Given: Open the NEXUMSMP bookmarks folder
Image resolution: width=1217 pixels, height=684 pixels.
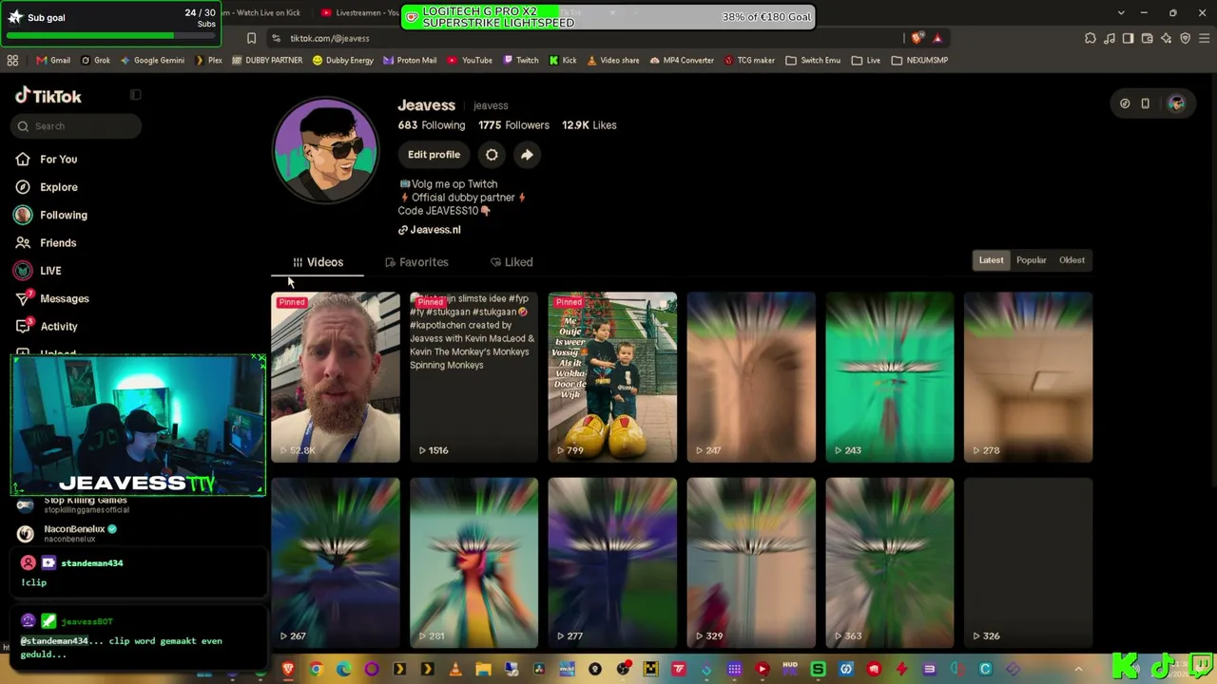Looking at the screenshot, I should pos(918,60).
